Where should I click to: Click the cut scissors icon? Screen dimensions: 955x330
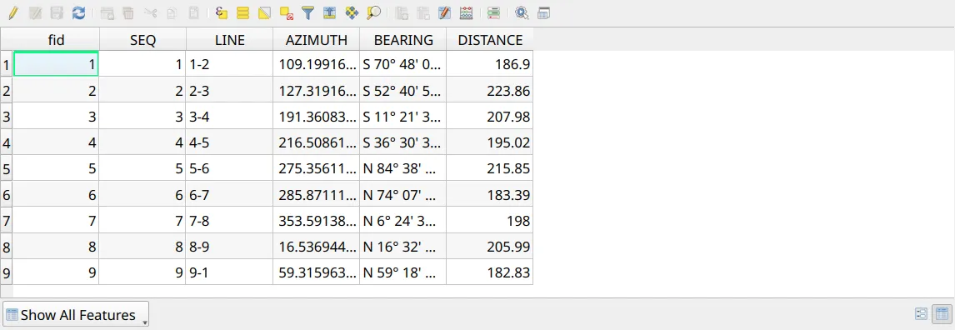[150, 12]
